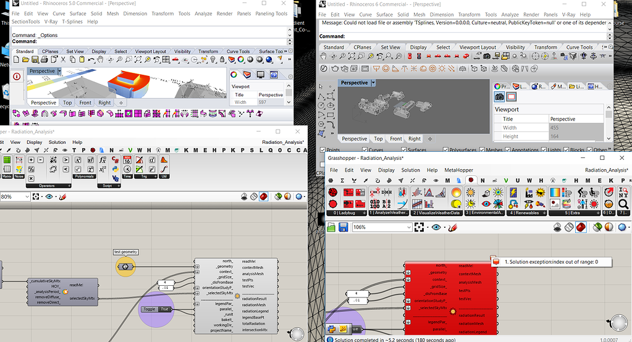Toggle the Polysurfaces filter checkbox
Image resolution: width=632 pixels, height=342 pixels.
445,150
